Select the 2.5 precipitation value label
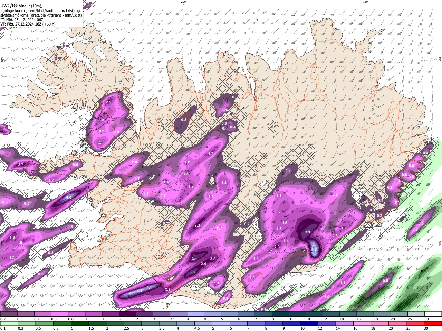Viewport: 442px width, 331px height. (x=213, y=259)
